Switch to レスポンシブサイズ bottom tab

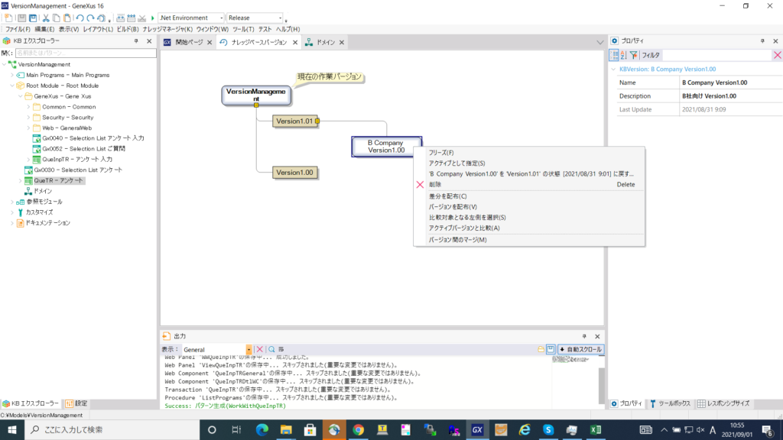coord(723,403)
